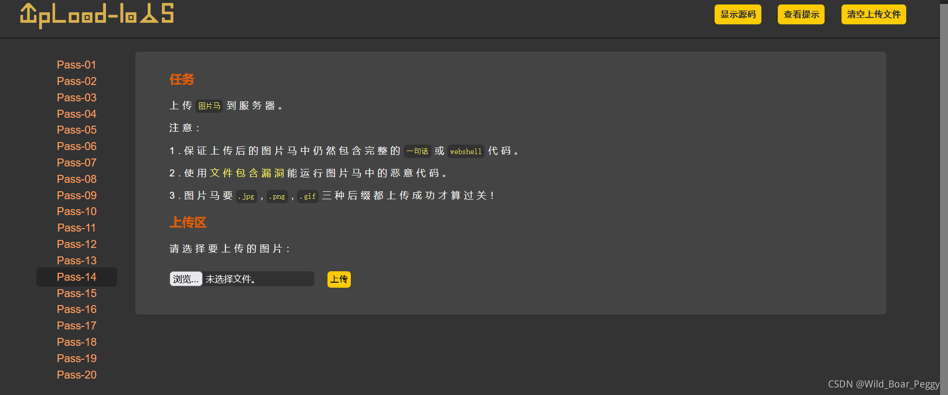Click the highlighted Pass-14 item
The height and width of the screenshot is (395, 948).
coord(77,277)
